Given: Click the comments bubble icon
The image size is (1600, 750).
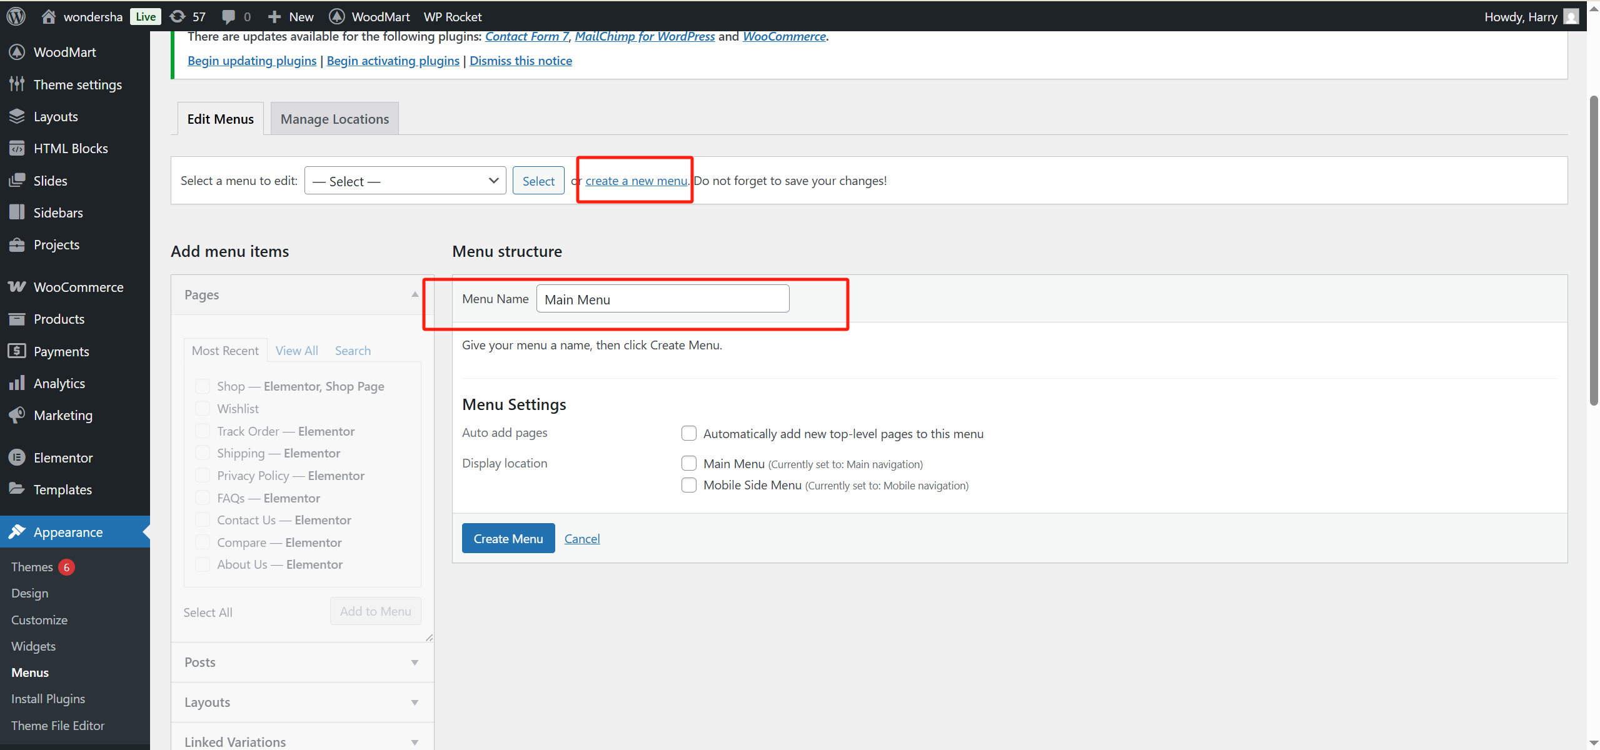Looking at the screenshot, I should [229, 16].
